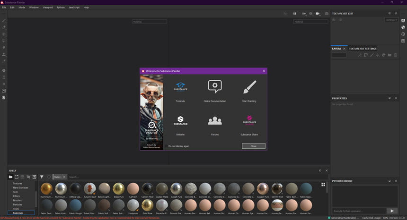Click the add paint layer icon in Layers
Screen dimensions: 407x220
(372, 55)
